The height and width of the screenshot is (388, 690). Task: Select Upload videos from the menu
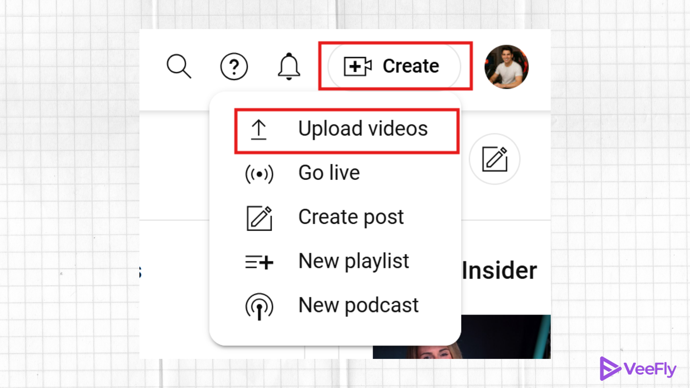(x=363, y=129)
